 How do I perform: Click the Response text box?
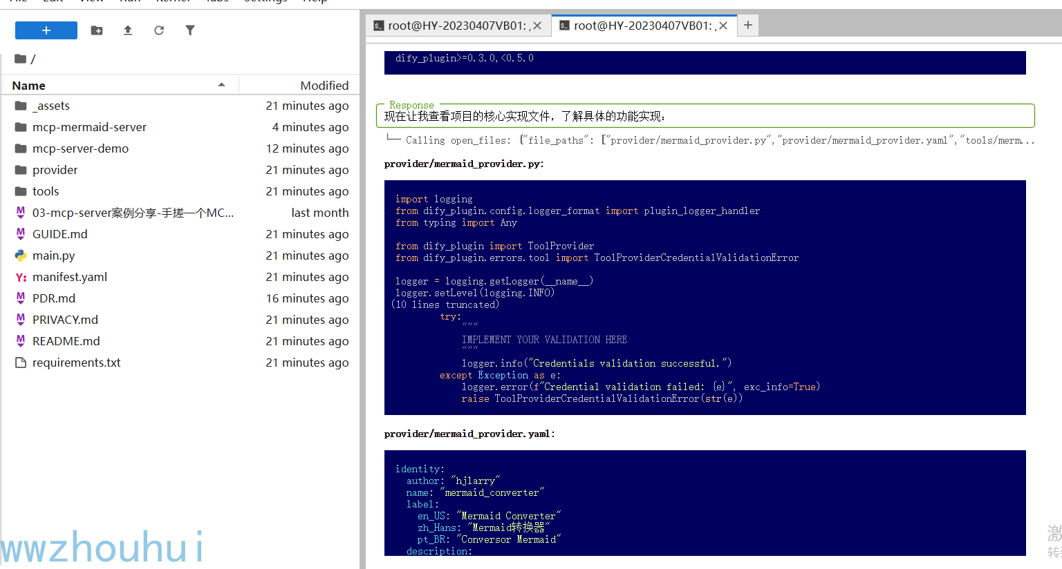pyautogui.click(x=705, y=116)
